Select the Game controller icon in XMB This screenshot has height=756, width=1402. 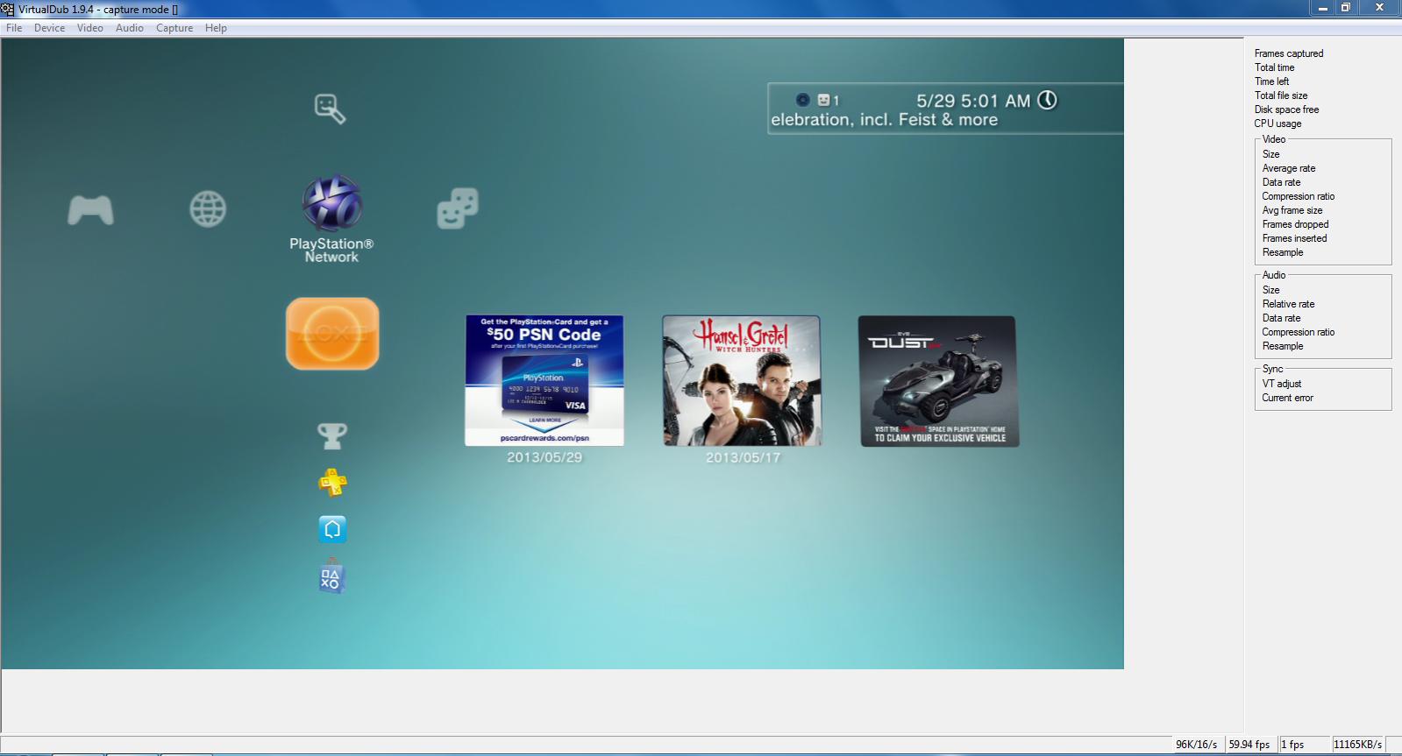90,210
